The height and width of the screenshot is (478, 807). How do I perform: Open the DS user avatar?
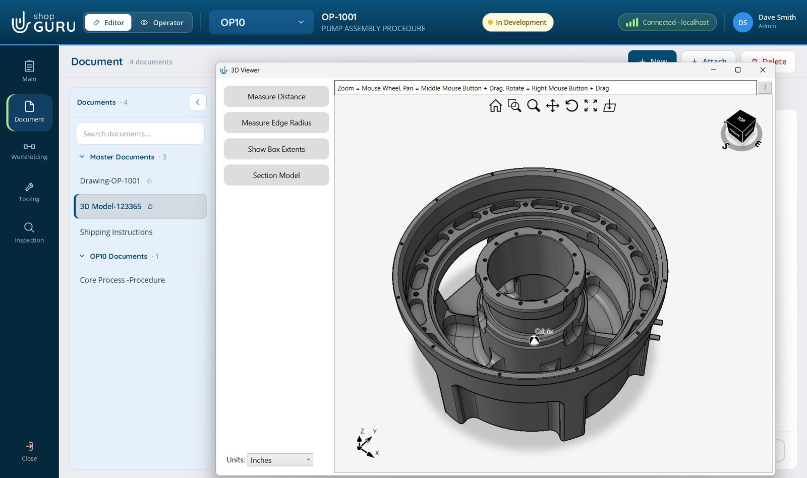click(x=742, y=22)
